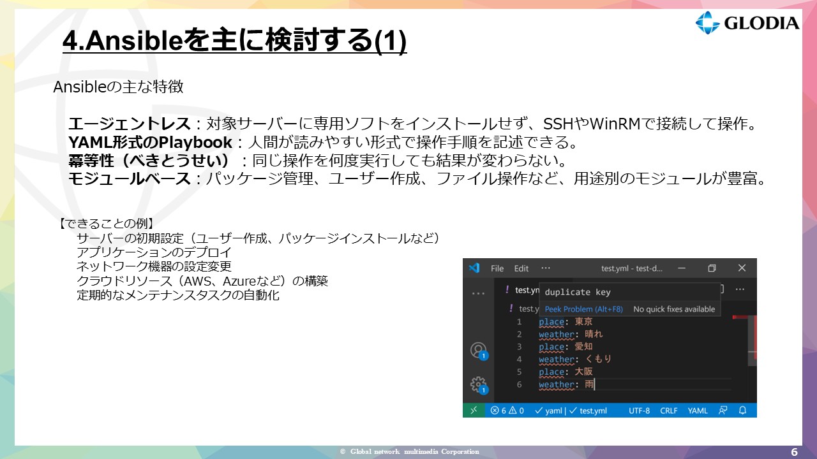Click the yaml check status item
This screenshot has width=817, height=459.
[548, 411]
